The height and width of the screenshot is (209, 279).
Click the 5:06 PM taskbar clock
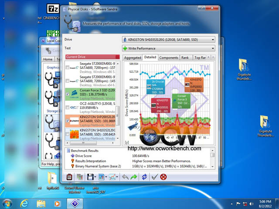(x=265, y=204)
